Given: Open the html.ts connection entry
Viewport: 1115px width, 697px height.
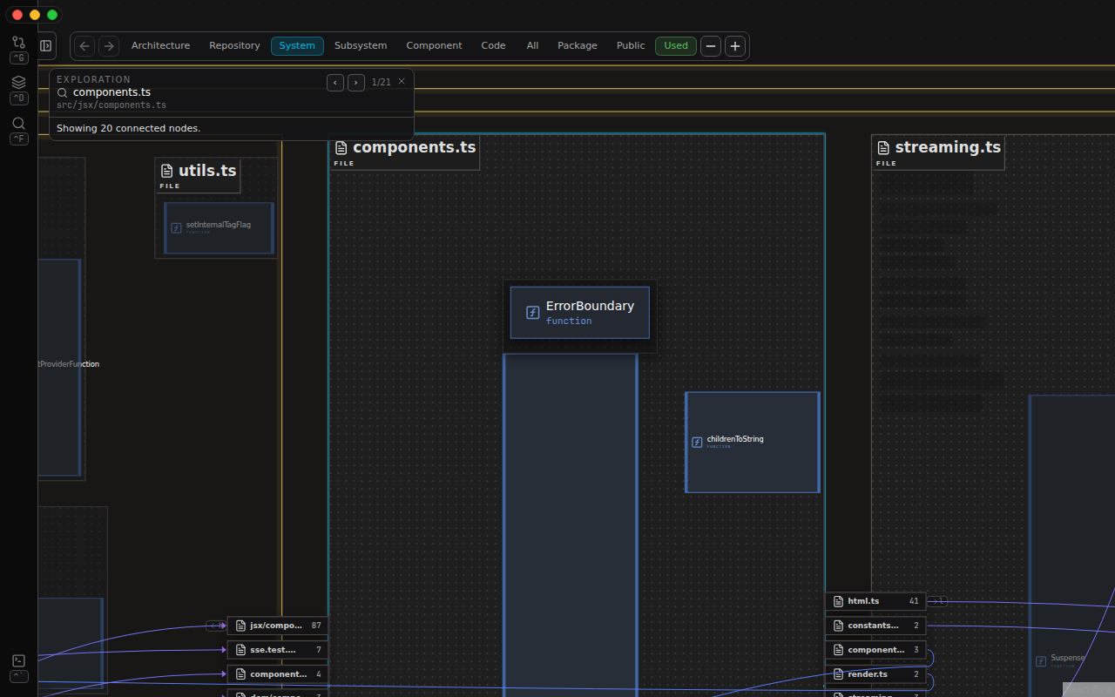Looking at the screenshot, I should click(875, 601).
